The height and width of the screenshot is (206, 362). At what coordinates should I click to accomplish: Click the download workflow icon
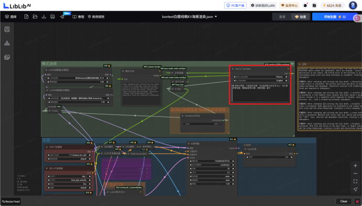pos(44,17)
